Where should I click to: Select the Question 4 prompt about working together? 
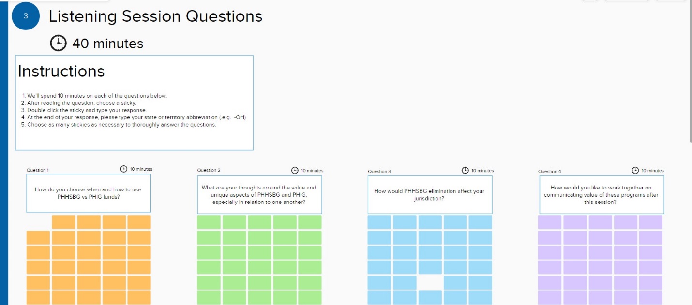pyautogui.click(x=601, y=195)
